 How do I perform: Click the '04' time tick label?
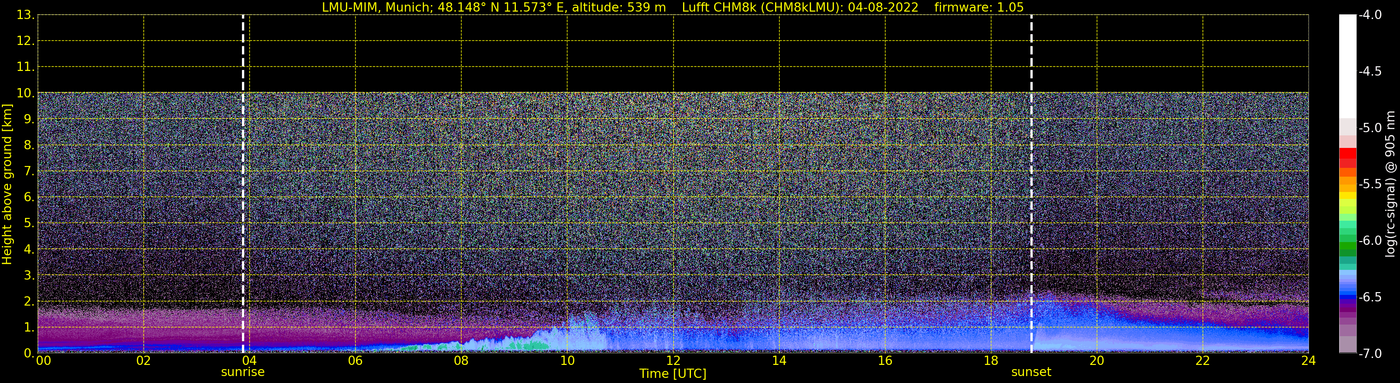(249, 361)
